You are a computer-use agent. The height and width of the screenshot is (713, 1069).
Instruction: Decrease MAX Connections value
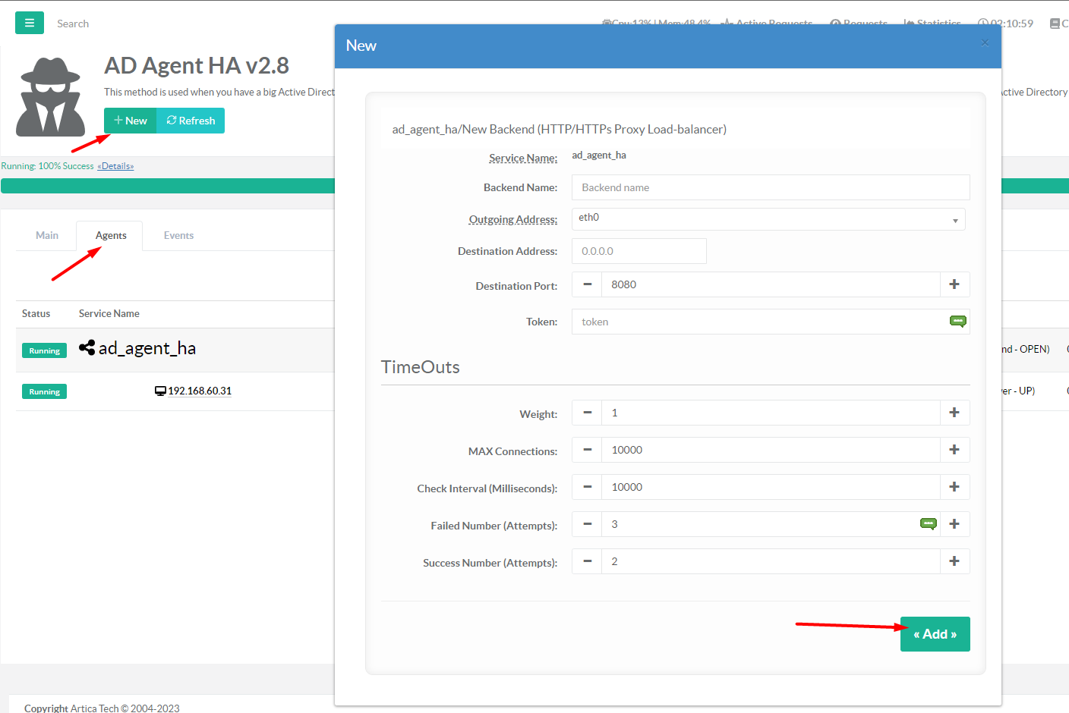click(587, 450)
